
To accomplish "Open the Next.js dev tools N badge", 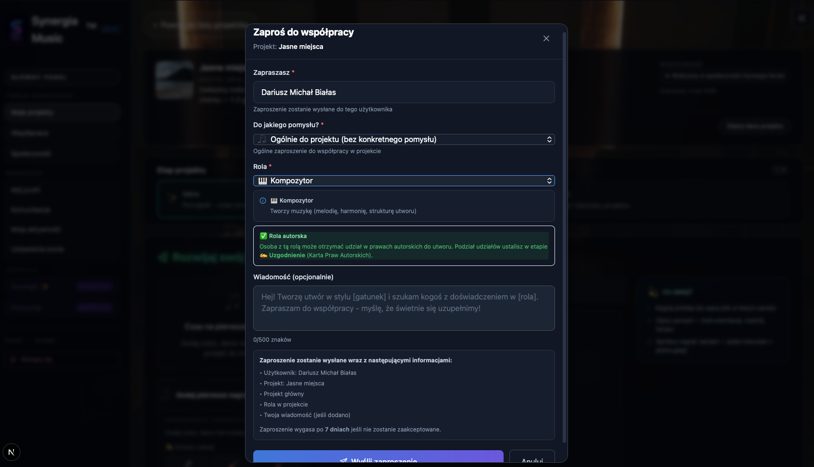I will coord(12,452).
